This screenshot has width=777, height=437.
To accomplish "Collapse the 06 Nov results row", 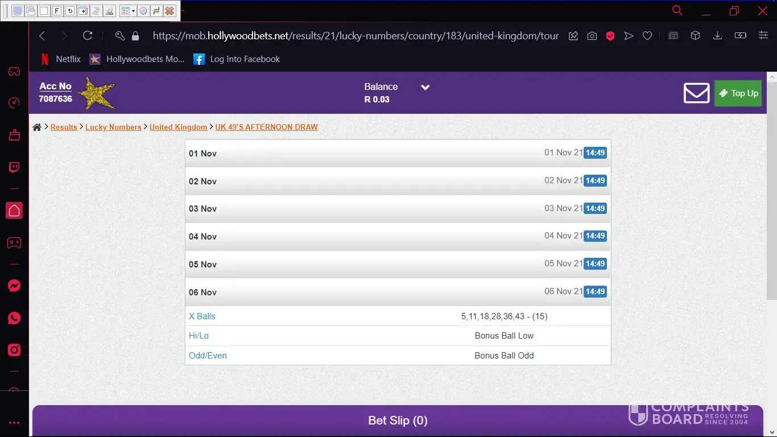I will [x=398, y=292].
